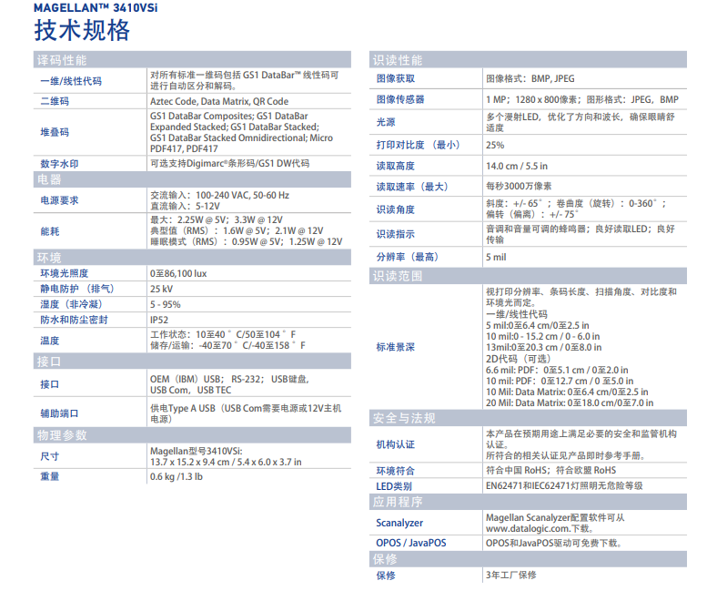The image size is (717, 591).
Task: Select the 0.6 kg /1.3 lb weight value
Action: pyautogui.click(x=177, y=476)
